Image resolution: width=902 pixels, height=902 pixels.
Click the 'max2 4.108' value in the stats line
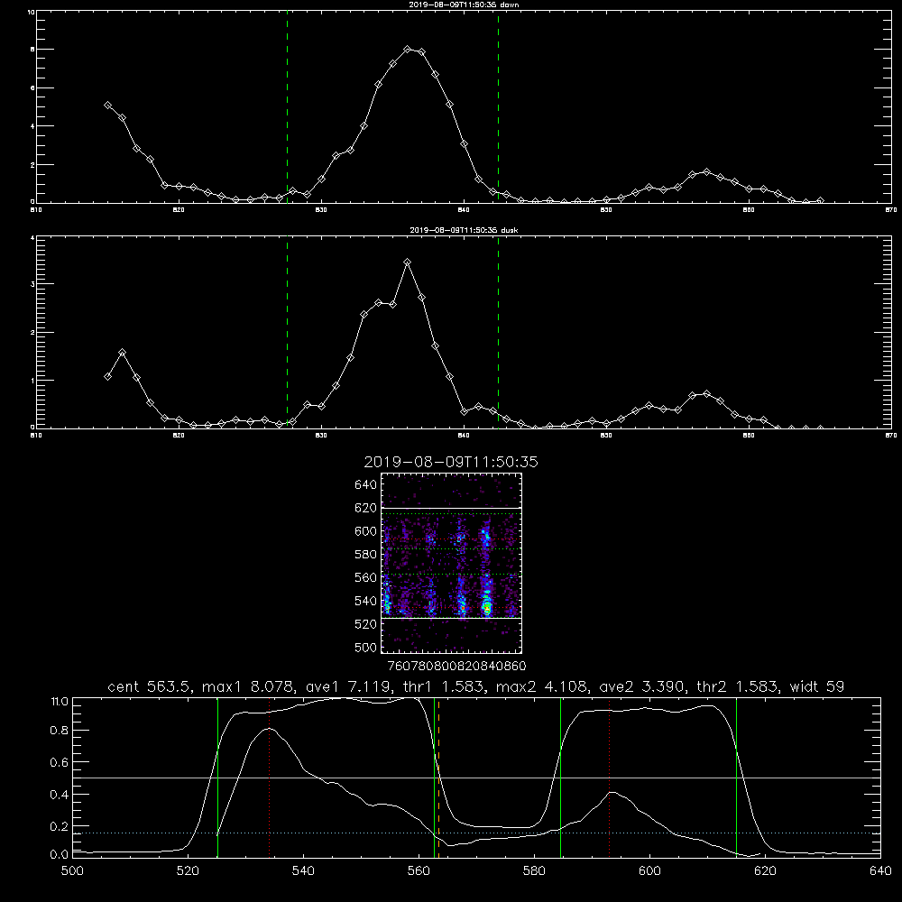544,686
